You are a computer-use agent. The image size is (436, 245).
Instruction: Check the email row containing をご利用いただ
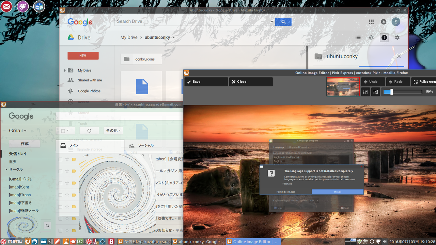60,207
